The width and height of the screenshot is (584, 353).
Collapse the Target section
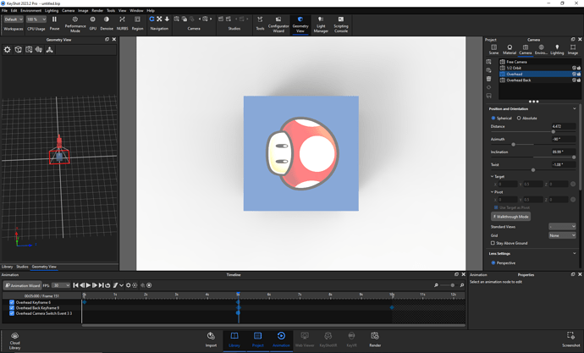[x=492, y=176]
